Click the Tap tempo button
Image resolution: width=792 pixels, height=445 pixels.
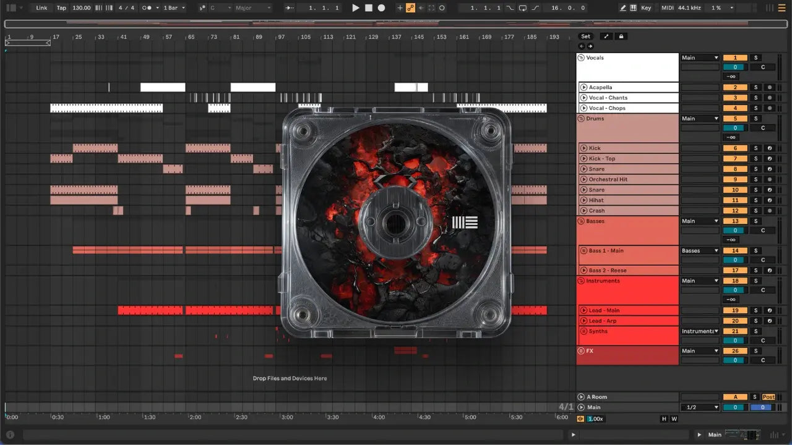[61, 8]
